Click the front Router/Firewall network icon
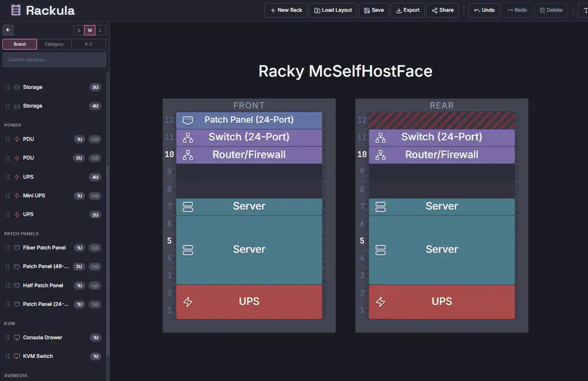Image resolution: width=588 pixels, height=381 pixels. click(188, 155)
